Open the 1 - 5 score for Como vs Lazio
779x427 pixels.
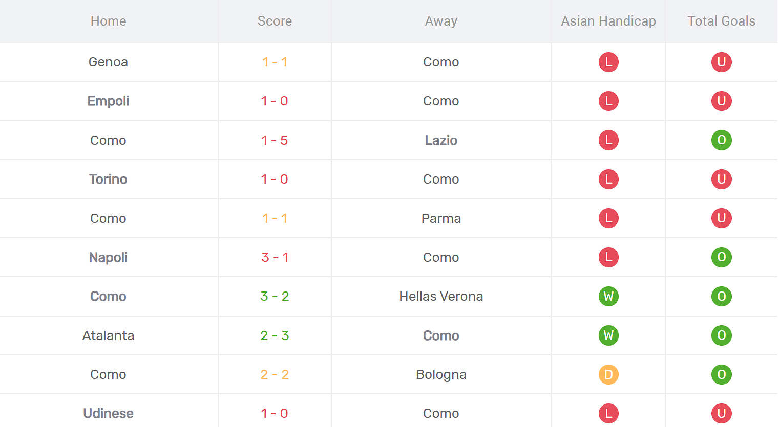275,140
